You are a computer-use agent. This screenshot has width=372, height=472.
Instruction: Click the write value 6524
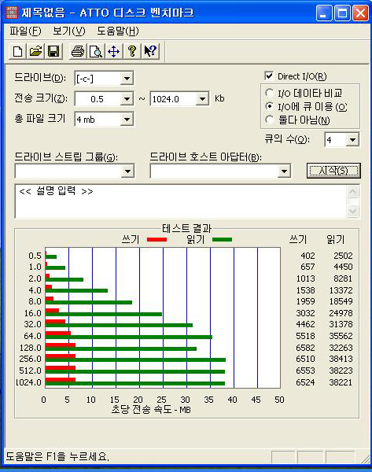305,382
